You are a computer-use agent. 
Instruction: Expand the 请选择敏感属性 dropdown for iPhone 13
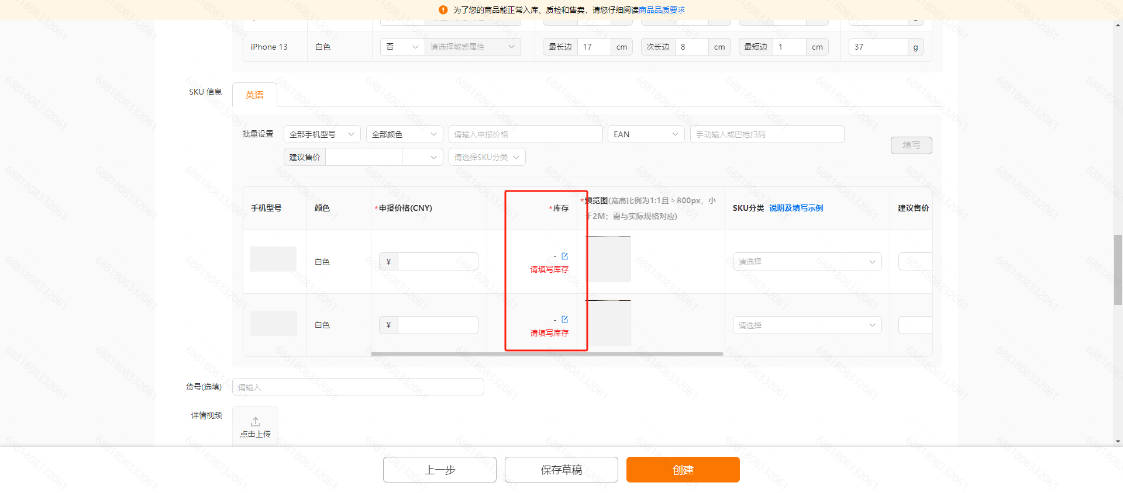click(472, 47)
